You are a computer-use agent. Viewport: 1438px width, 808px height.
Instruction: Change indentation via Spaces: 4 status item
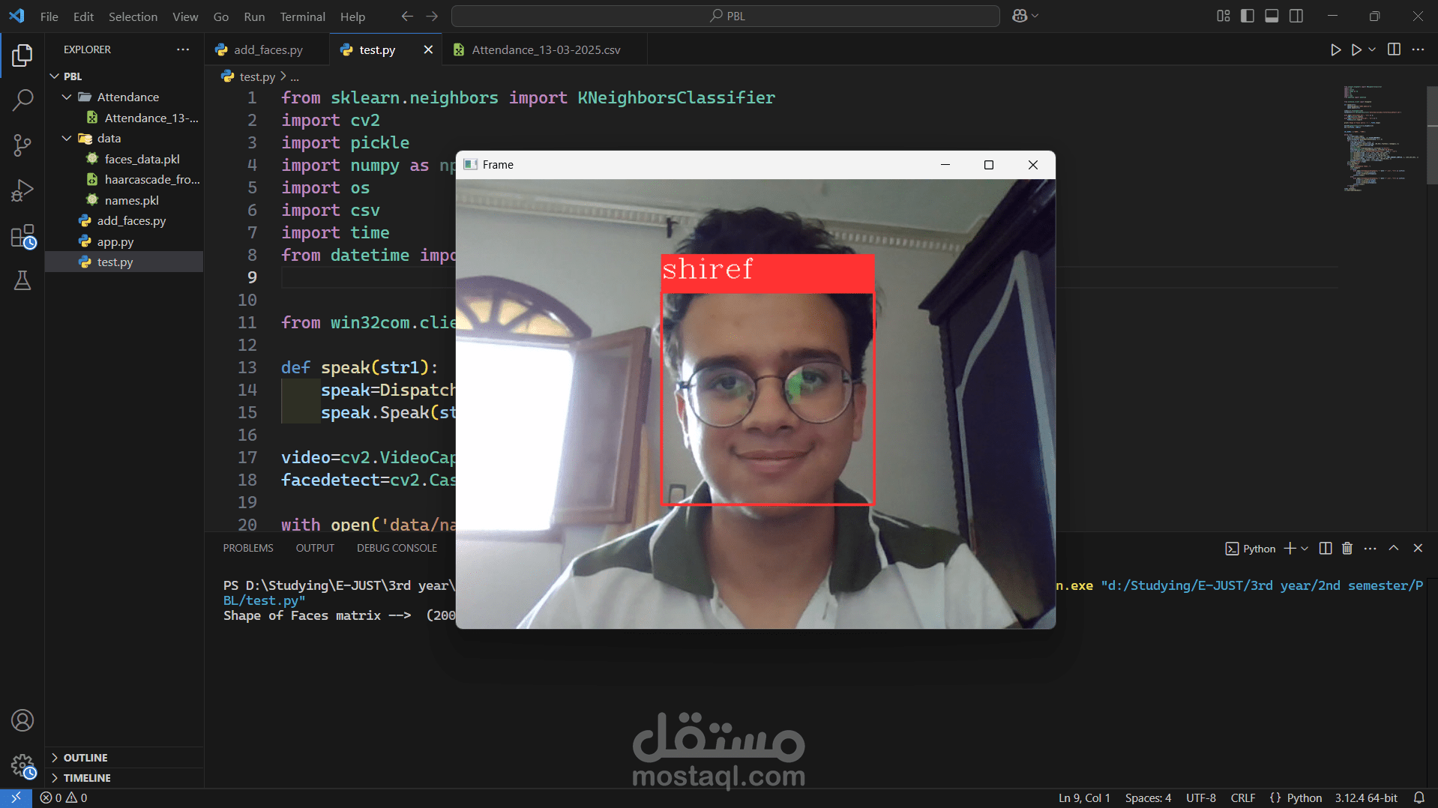point(1146,798)
